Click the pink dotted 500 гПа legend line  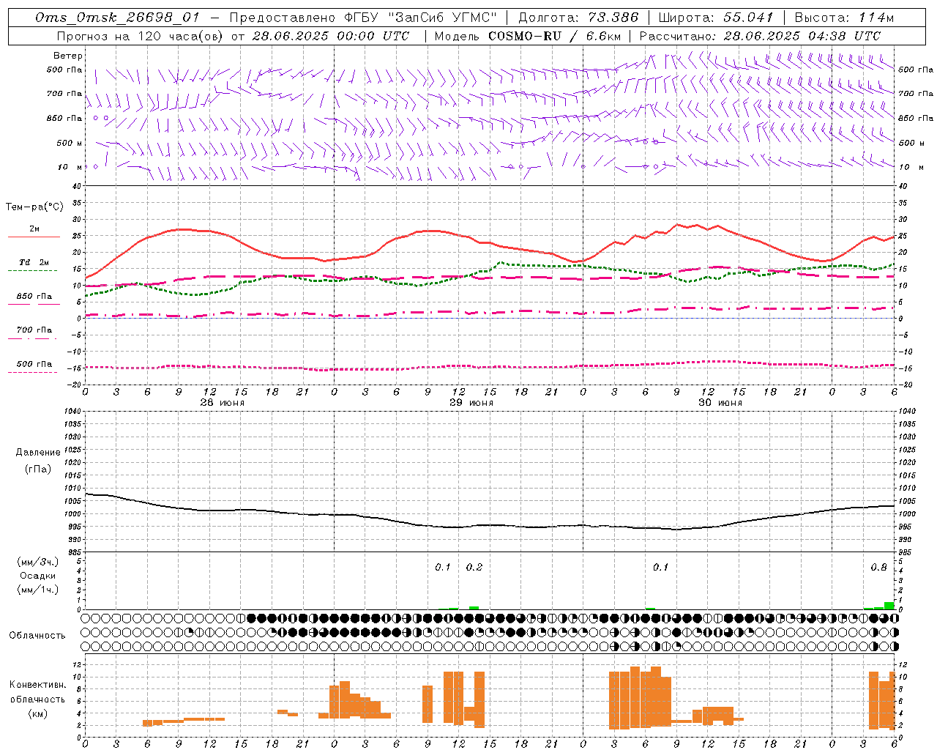(32, 372)
